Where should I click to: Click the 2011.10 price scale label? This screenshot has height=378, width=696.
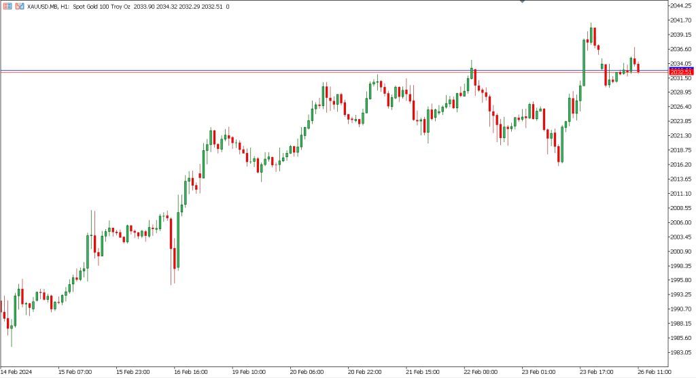[681, 194]
